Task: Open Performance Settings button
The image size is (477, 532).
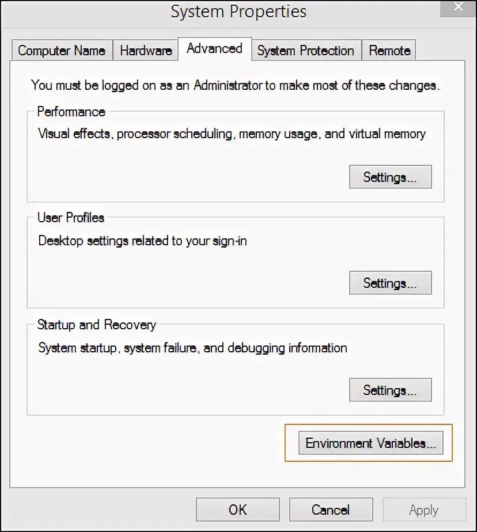Action: (x=391, y=177)
